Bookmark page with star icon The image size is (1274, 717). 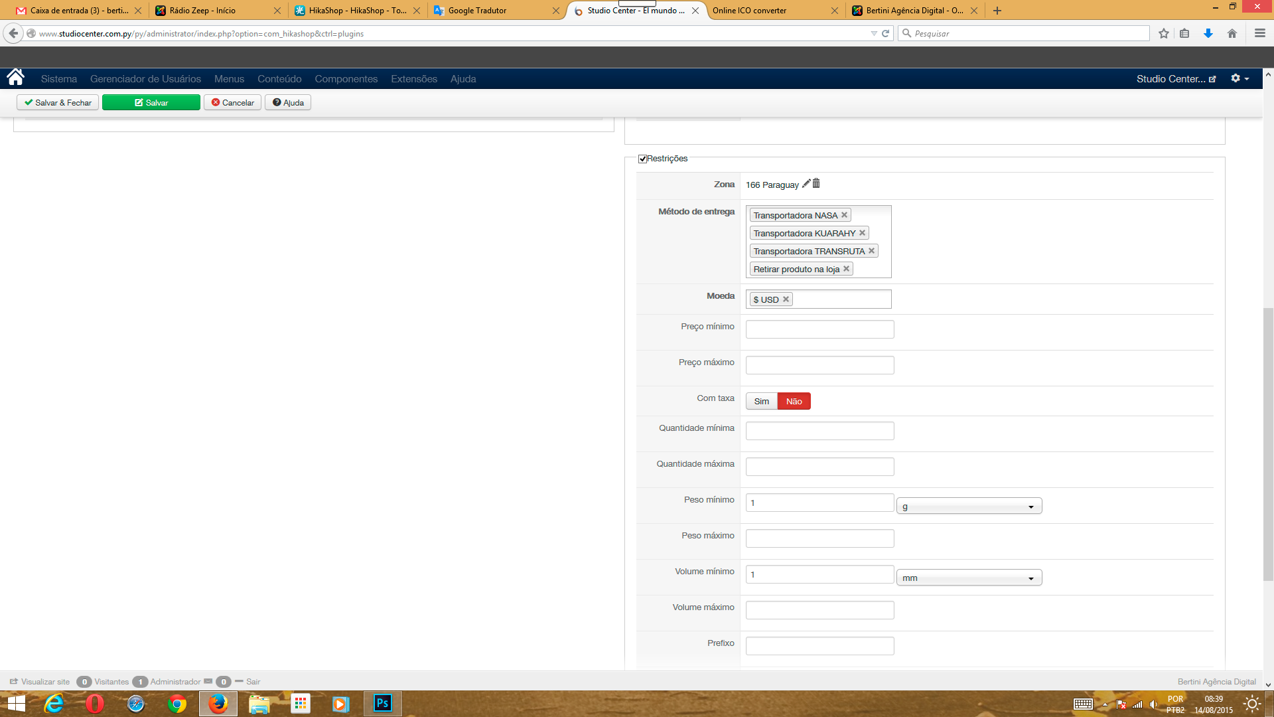point(1163,33)
